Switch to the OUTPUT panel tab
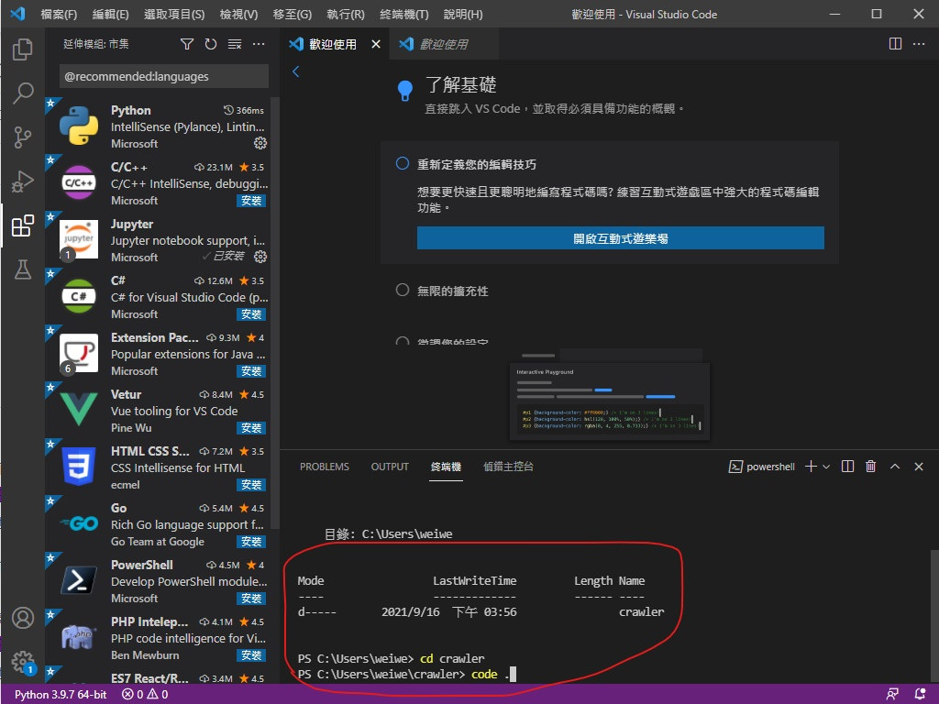The width and height of the screenshot is (939, 704). (389, 467)
